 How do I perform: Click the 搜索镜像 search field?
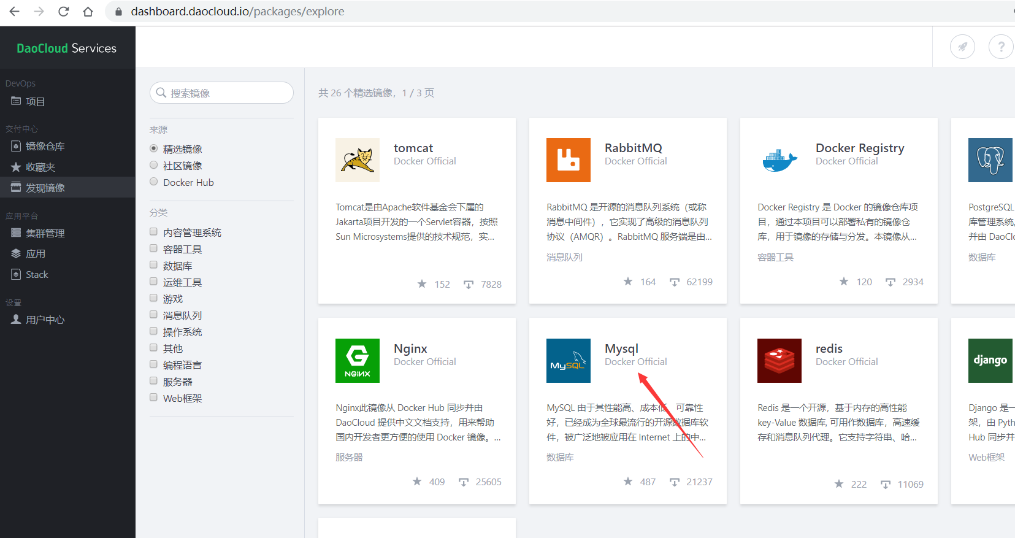click(221, 93)
